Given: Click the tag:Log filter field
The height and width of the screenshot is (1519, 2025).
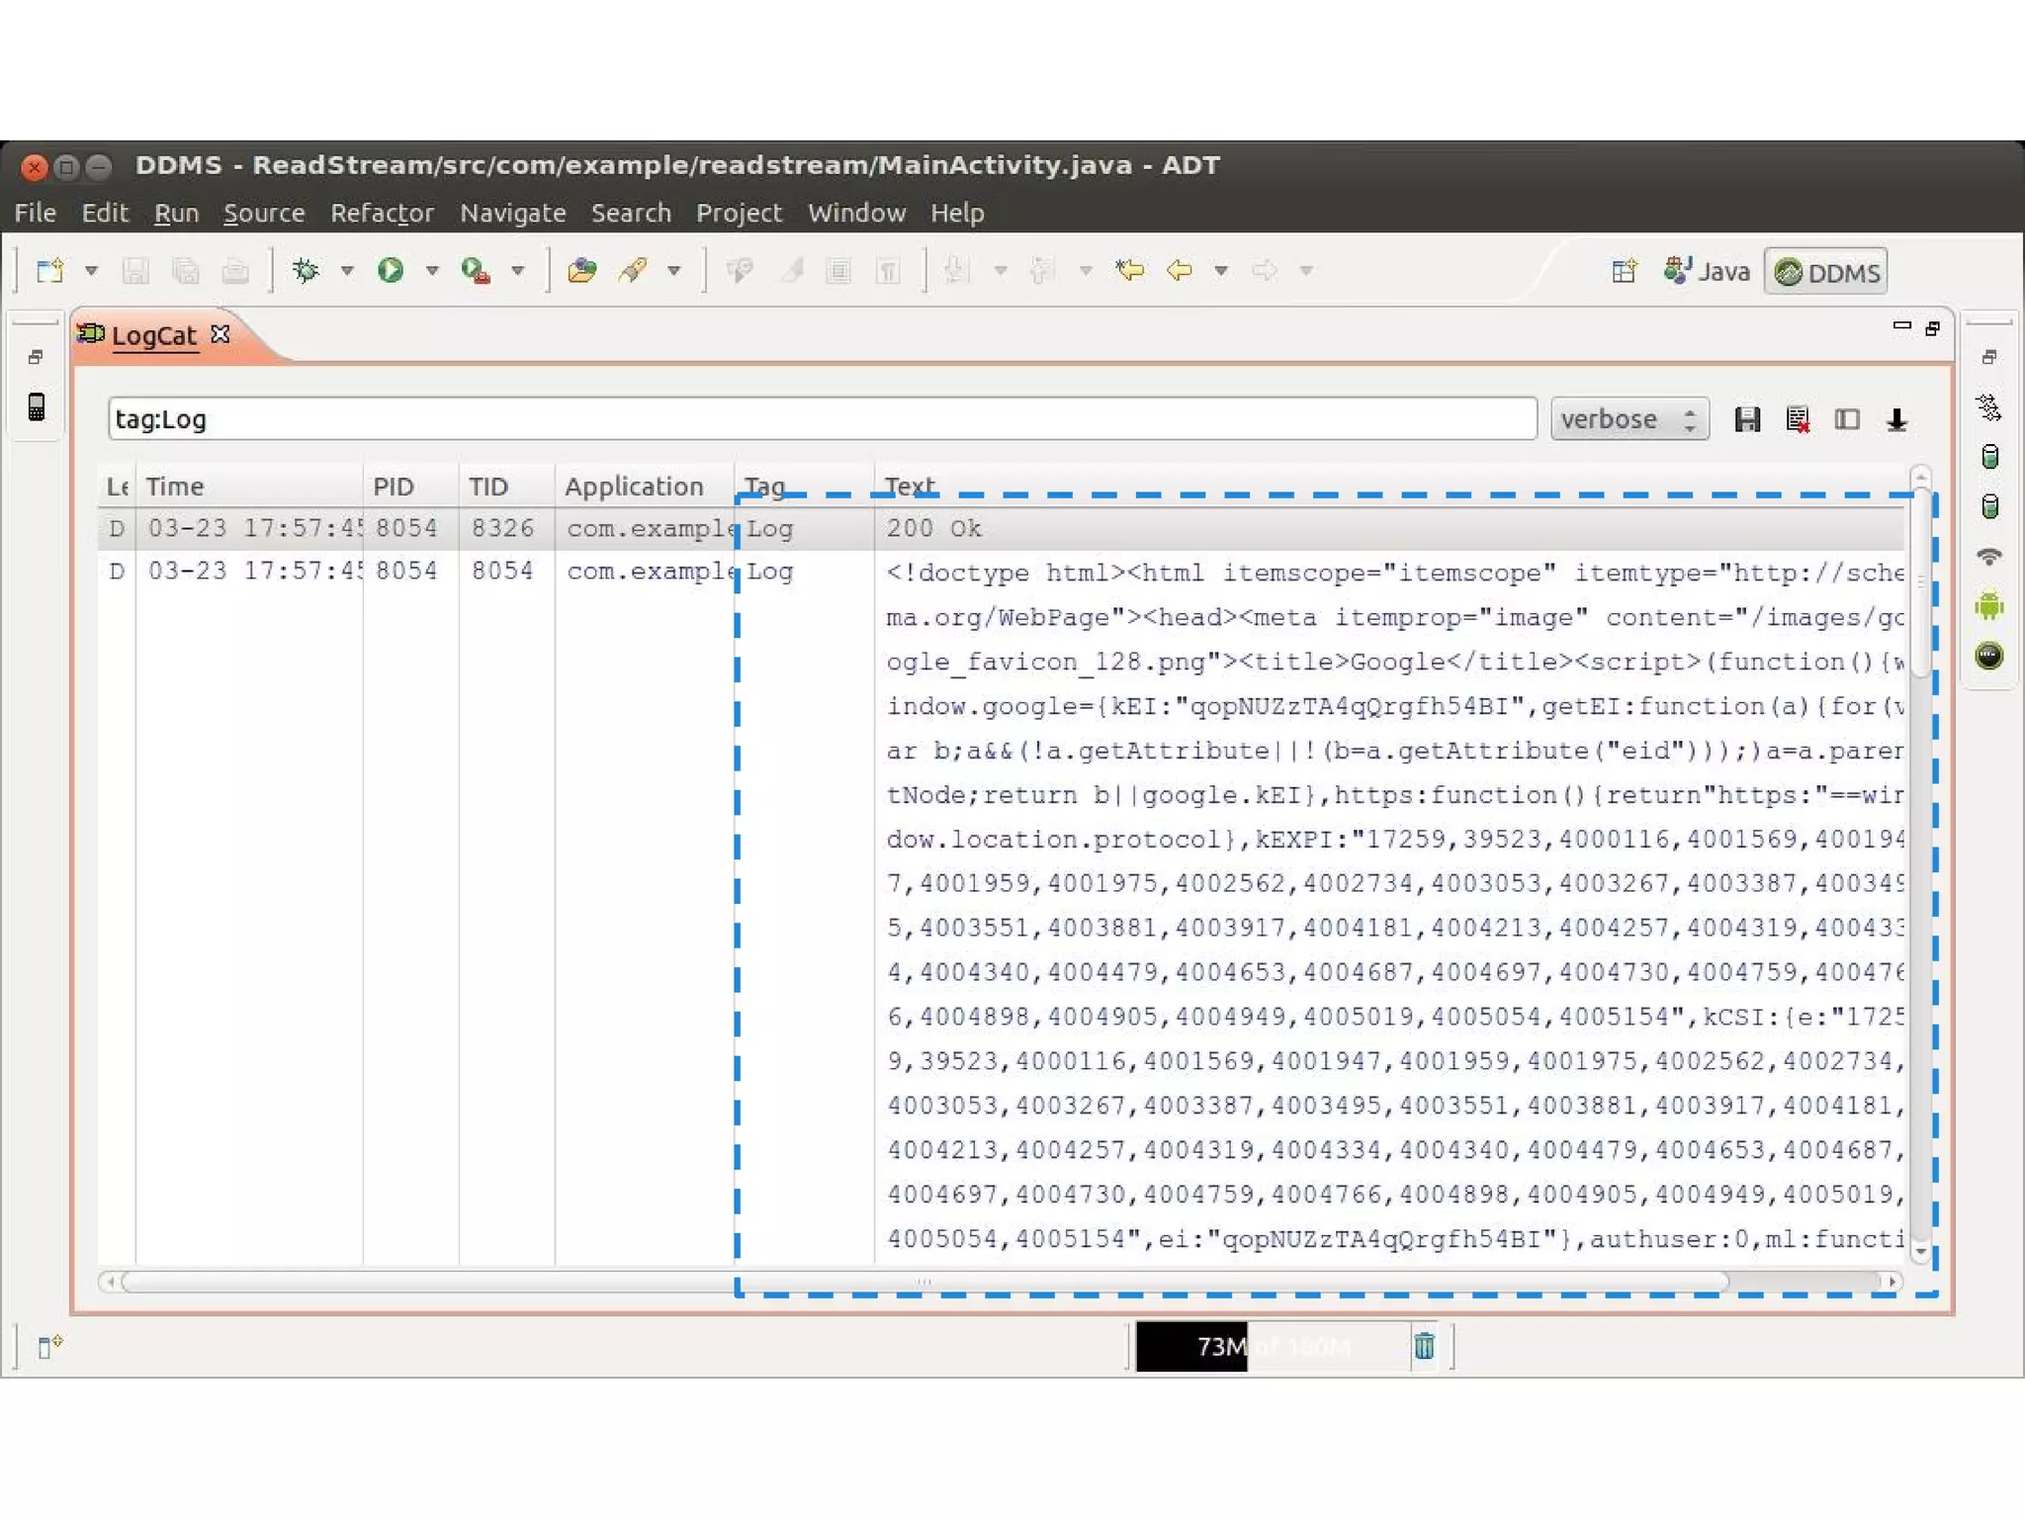Looking at the screenshot, I should point(821,419).
